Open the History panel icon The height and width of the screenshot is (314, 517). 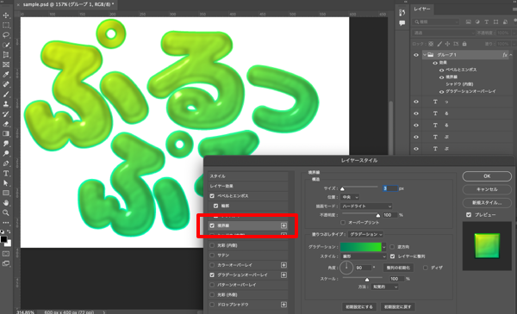tap(402, 13)
